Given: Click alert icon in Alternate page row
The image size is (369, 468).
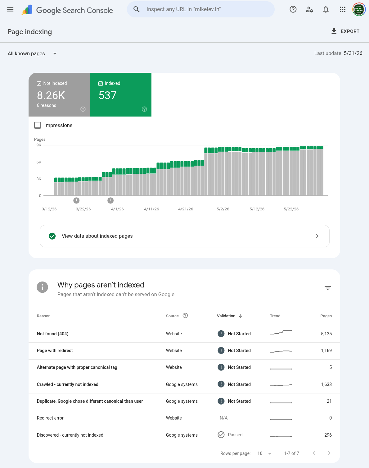Looking at the screenshot, I should tap(221, 367).
